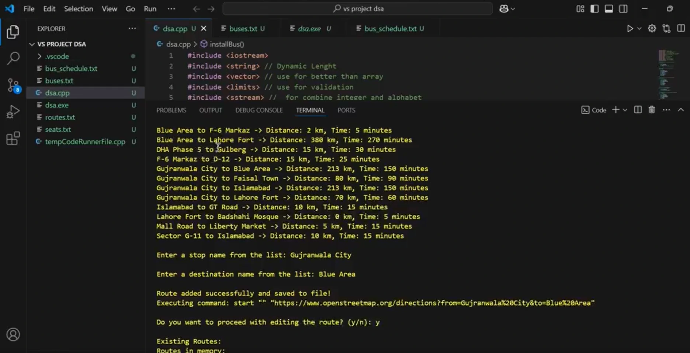Switch to the DEBUG CONSOLE panel tab
690x353 pixels.
259,110
